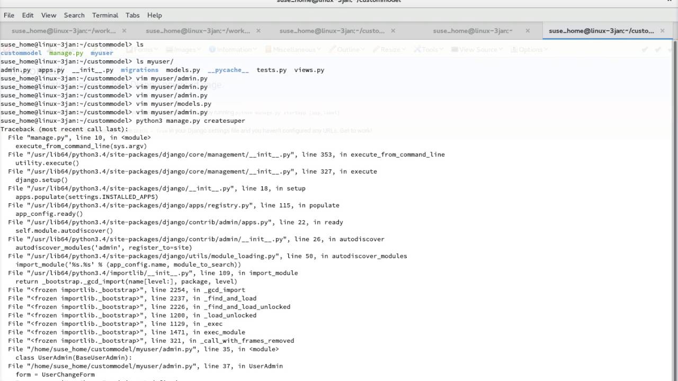The image size is (678, 381).
Task: Click the 'vim myuser/models.py' command
Action: pyautogui.click(x=174, y=104)
